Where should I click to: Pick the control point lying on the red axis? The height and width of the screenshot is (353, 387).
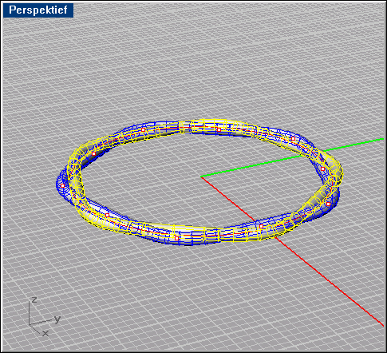click(x=261, y=226)
